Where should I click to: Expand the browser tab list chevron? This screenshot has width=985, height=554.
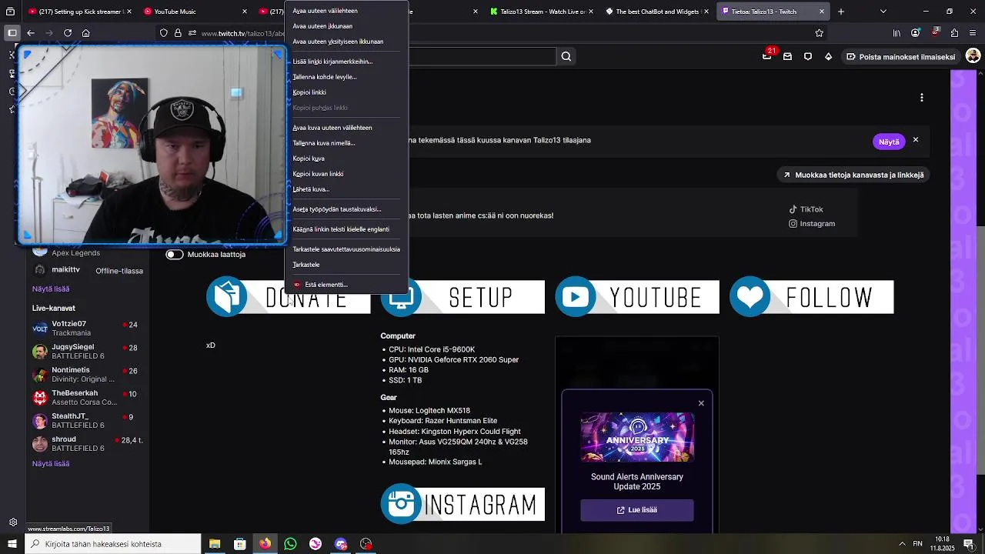pos(883,12)
